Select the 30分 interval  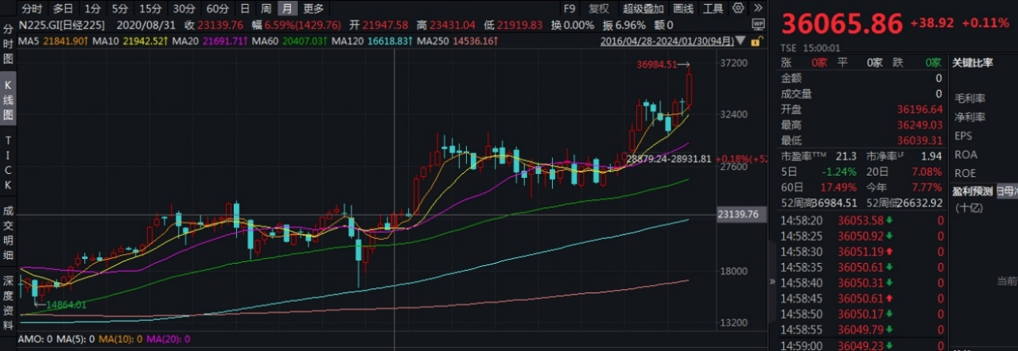pos(184,9)
